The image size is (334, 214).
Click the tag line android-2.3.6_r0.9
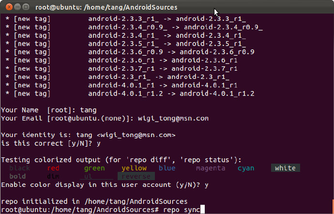click(130, 52)
